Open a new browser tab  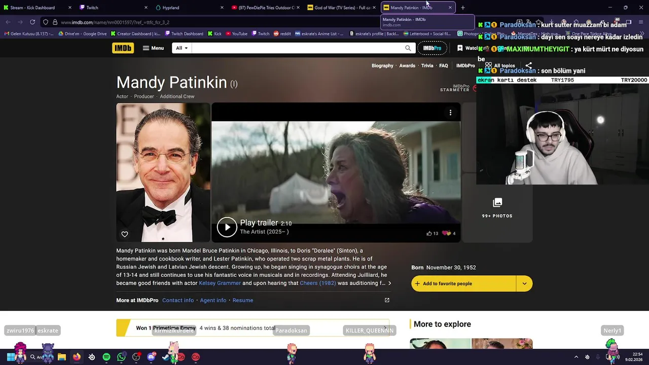(462, 8)
